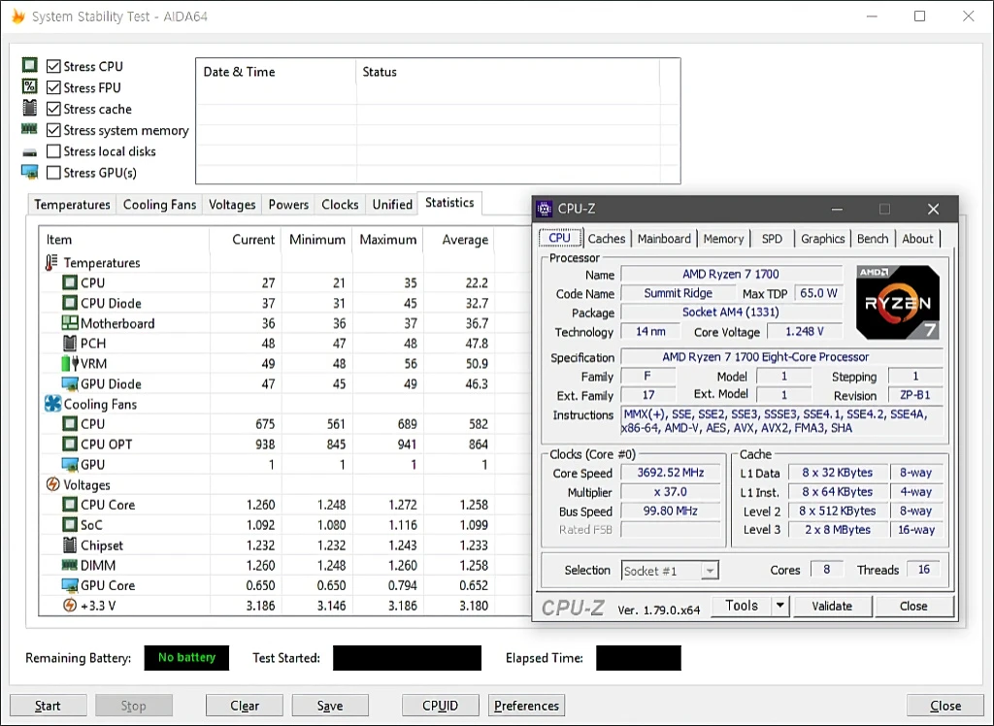The height and width of the screenshot is (726, 994).
Task: Switch to the Voltages tab
Action: coord(232,205)
